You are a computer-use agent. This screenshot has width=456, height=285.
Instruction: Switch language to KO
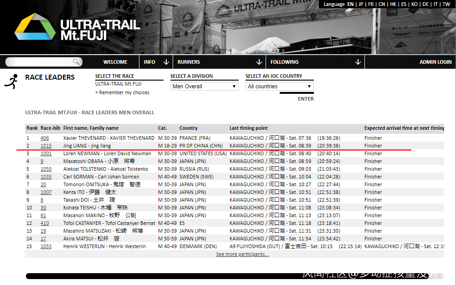click(x=415, y=4)
